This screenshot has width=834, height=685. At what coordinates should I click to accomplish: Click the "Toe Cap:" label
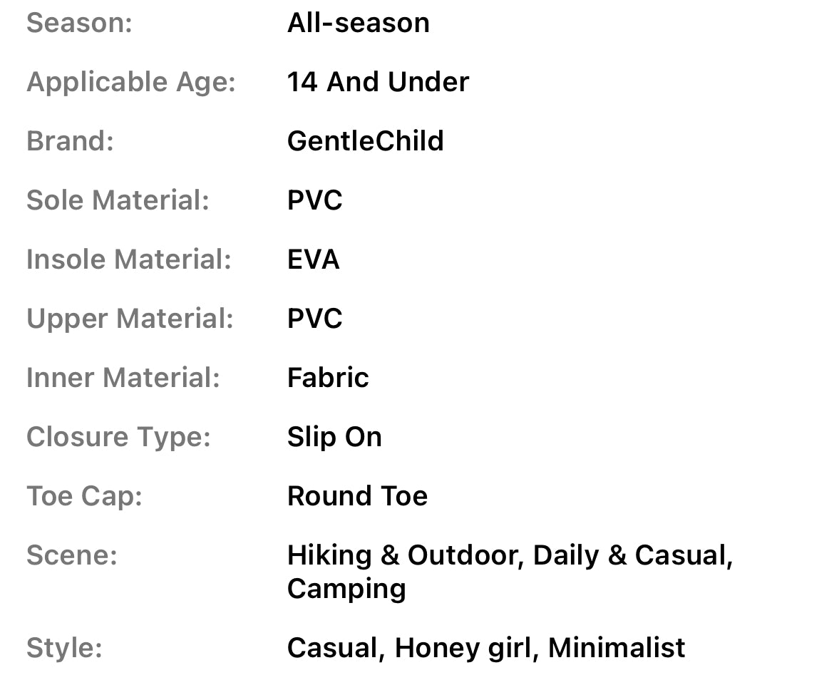pyautogui.click(x=84, y=496)
